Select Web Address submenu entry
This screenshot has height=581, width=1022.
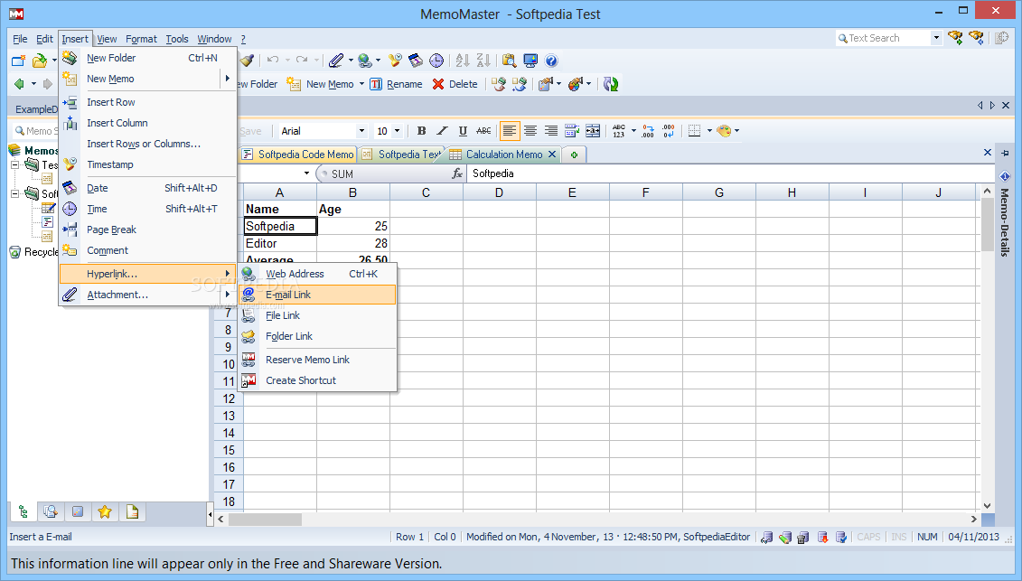click(317, 274)
